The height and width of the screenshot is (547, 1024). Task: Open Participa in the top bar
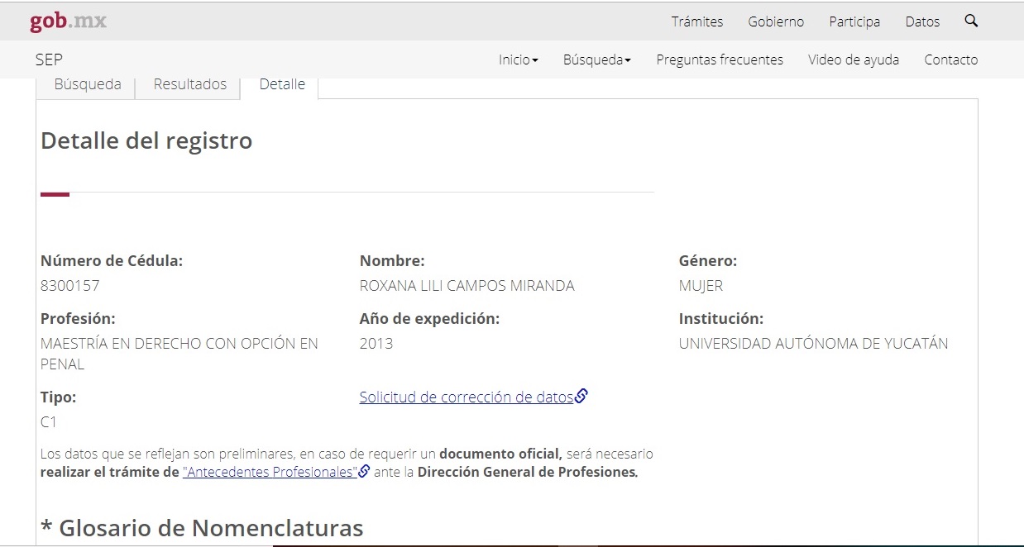click(x=854, y=21)
